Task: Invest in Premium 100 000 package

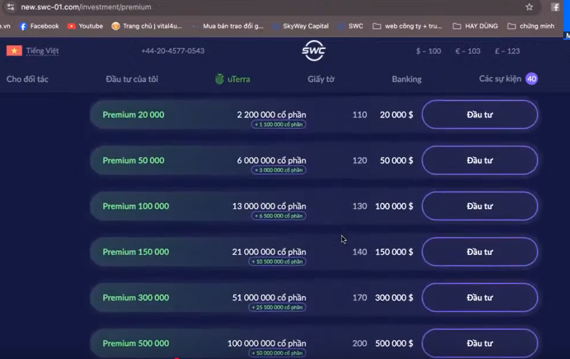Action: tap(479, 206)
